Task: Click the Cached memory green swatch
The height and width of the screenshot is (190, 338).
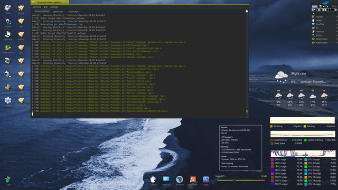Action: 305,140
